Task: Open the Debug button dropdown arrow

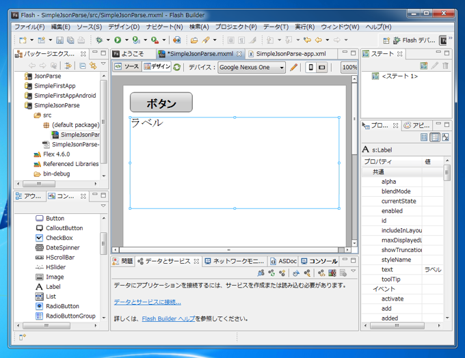Action: click(108, 40)
